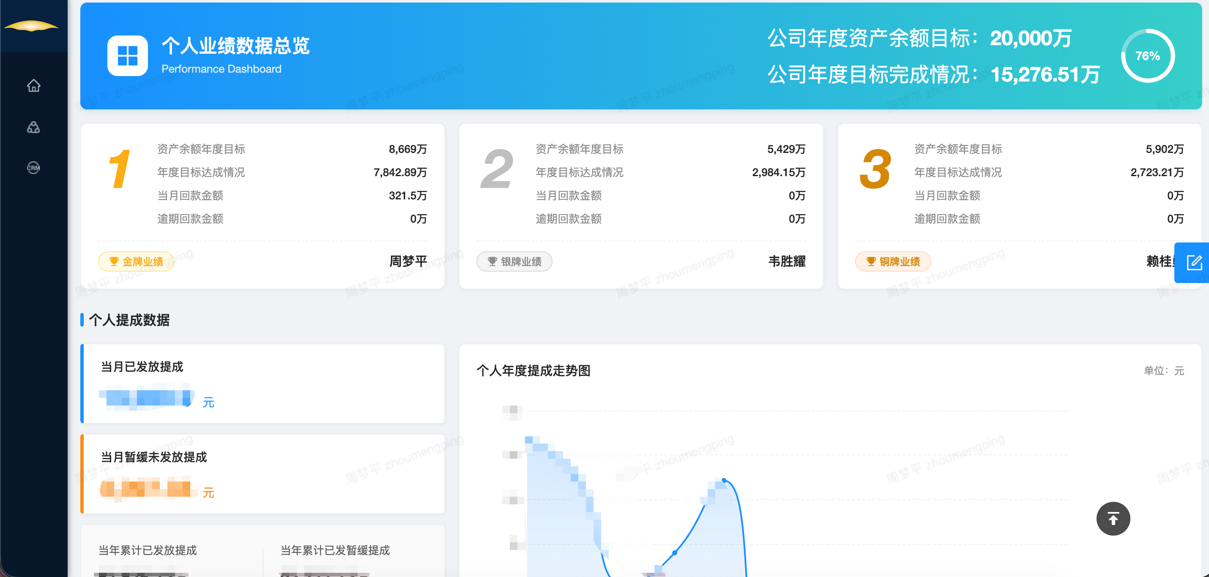Click the 当月暂缓未发放提成 card title
1209x577 pixels.
(x=154, y=457)
